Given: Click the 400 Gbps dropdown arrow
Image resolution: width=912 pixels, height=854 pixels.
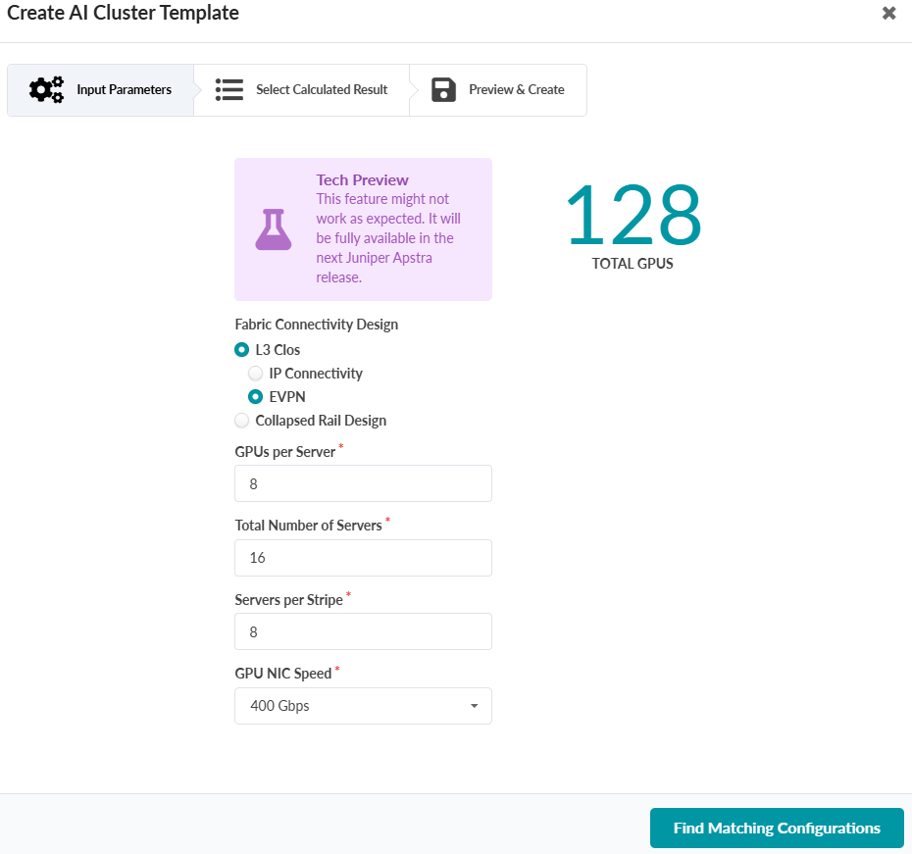Looking at the screenshot, I should (x=475, y=706).
